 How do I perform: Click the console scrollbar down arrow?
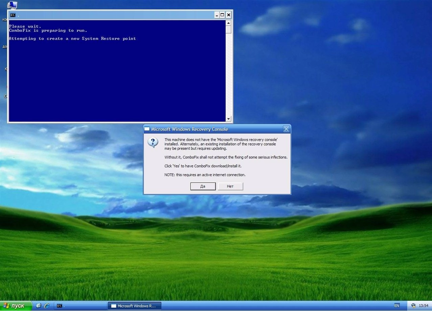coord(228,119)
